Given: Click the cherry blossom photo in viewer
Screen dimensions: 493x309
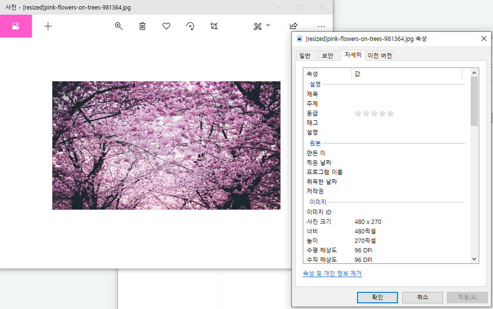Looking at the screenshot, I should coord(166,145).
